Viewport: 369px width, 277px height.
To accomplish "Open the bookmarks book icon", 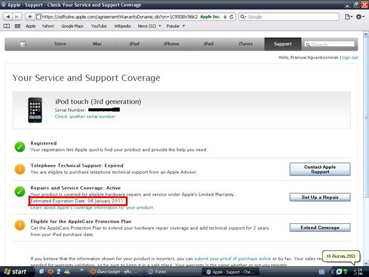I will click(7, 26).
